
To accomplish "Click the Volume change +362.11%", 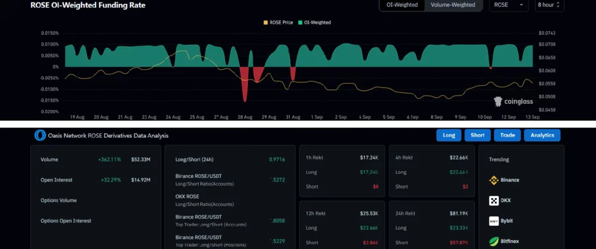I will tap(109, 159).
